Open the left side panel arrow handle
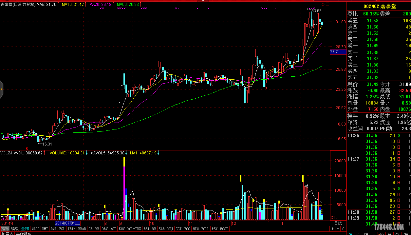Screen dimensions: 411x235 pos(2,89)
